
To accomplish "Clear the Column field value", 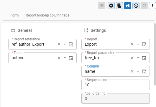I will [x=132, y=71].
